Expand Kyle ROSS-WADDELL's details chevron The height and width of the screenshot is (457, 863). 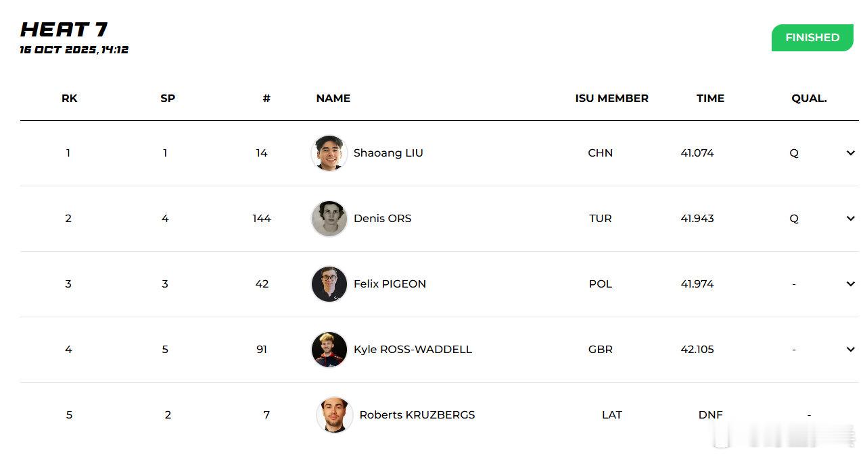pyautogui.click(x=850, y=350)
